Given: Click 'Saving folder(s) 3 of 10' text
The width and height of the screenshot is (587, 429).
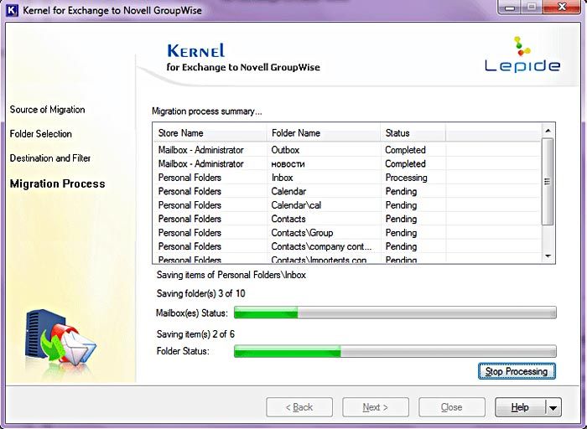Looking at the screenshot, I should click(201, 293).
